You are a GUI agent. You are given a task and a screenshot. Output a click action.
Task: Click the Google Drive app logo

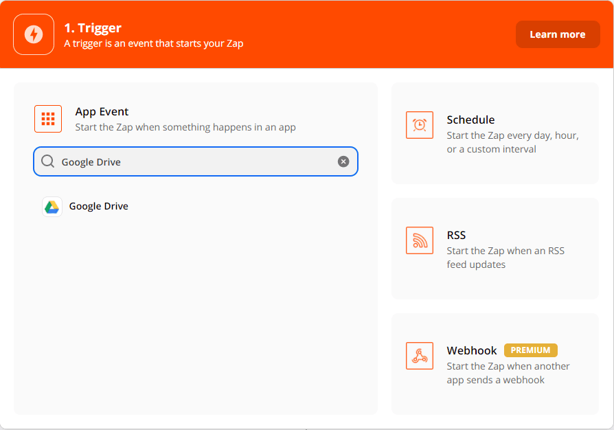click(x=51, y=206)
